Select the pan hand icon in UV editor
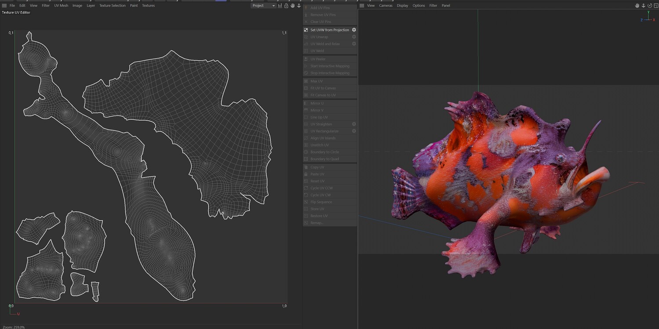The width and height of the screenshot is (659, 329). pos(293,6)
